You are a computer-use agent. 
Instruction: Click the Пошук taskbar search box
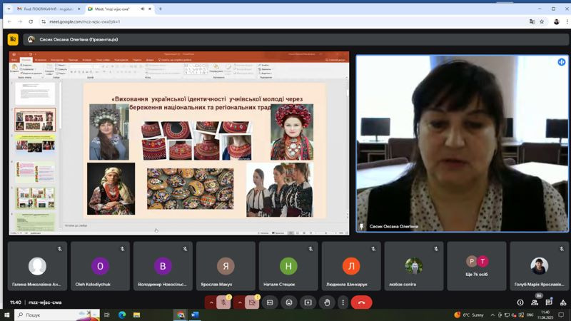57,315
